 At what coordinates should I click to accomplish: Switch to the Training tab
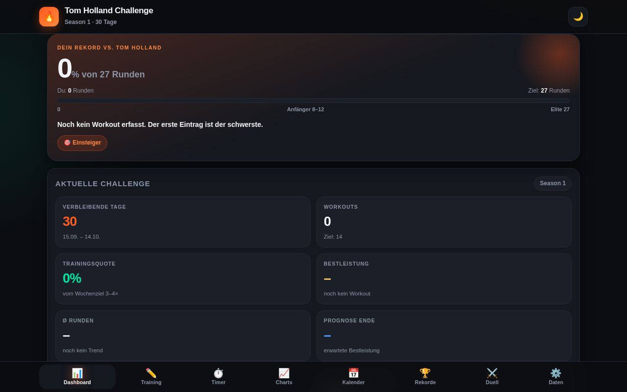click(151, 377)
